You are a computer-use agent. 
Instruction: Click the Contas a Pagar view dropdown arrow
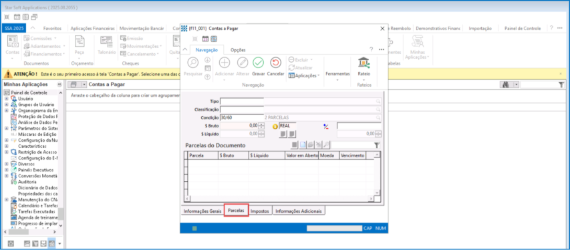(84, 85)
